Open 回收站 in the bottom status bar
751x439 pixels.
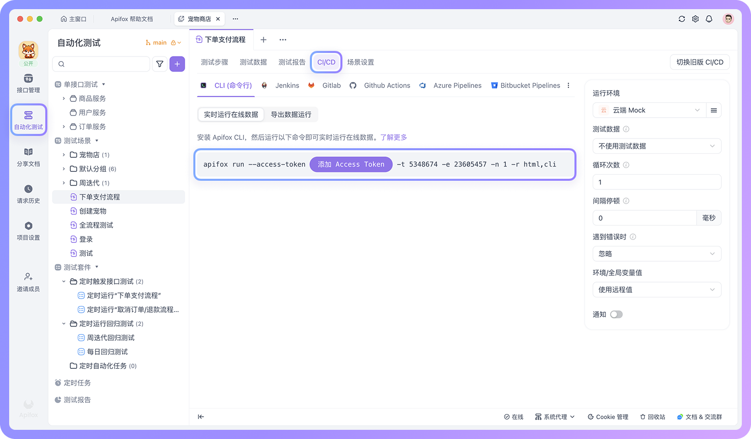click(x=652, y=417)
